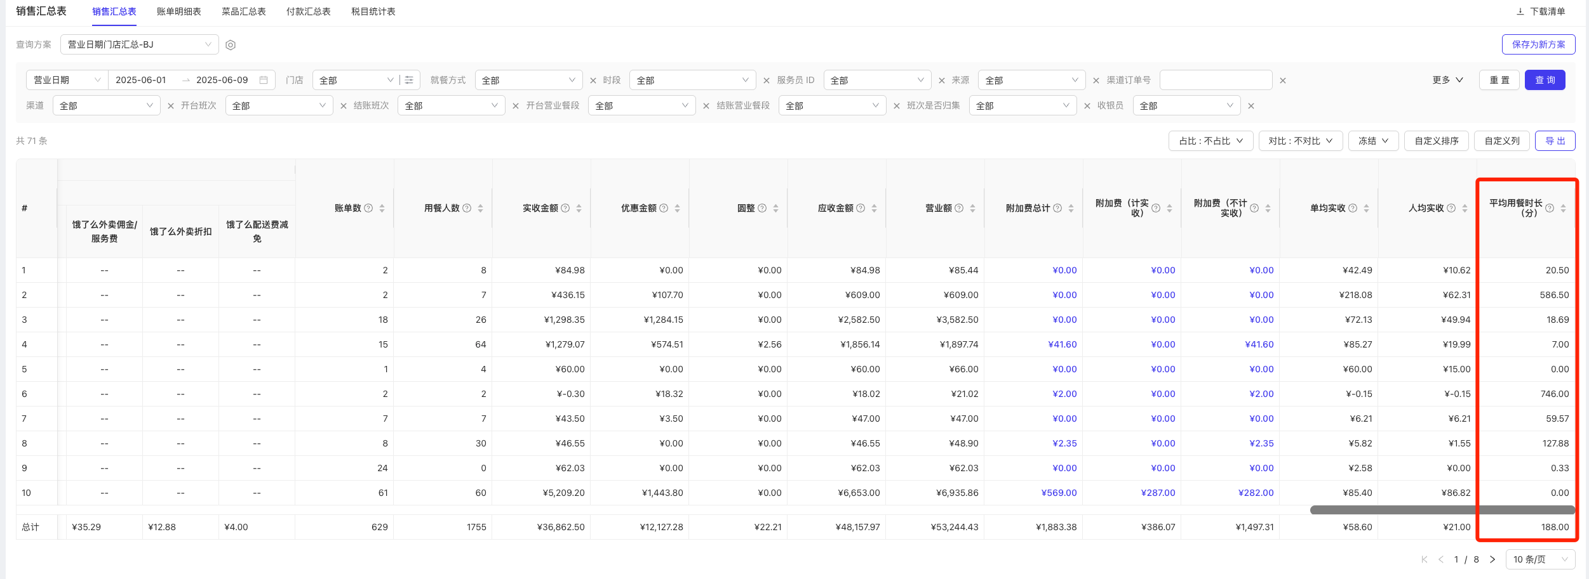
Task: Open the 冻结 dropdown
Action: (x=1373, y=141)
